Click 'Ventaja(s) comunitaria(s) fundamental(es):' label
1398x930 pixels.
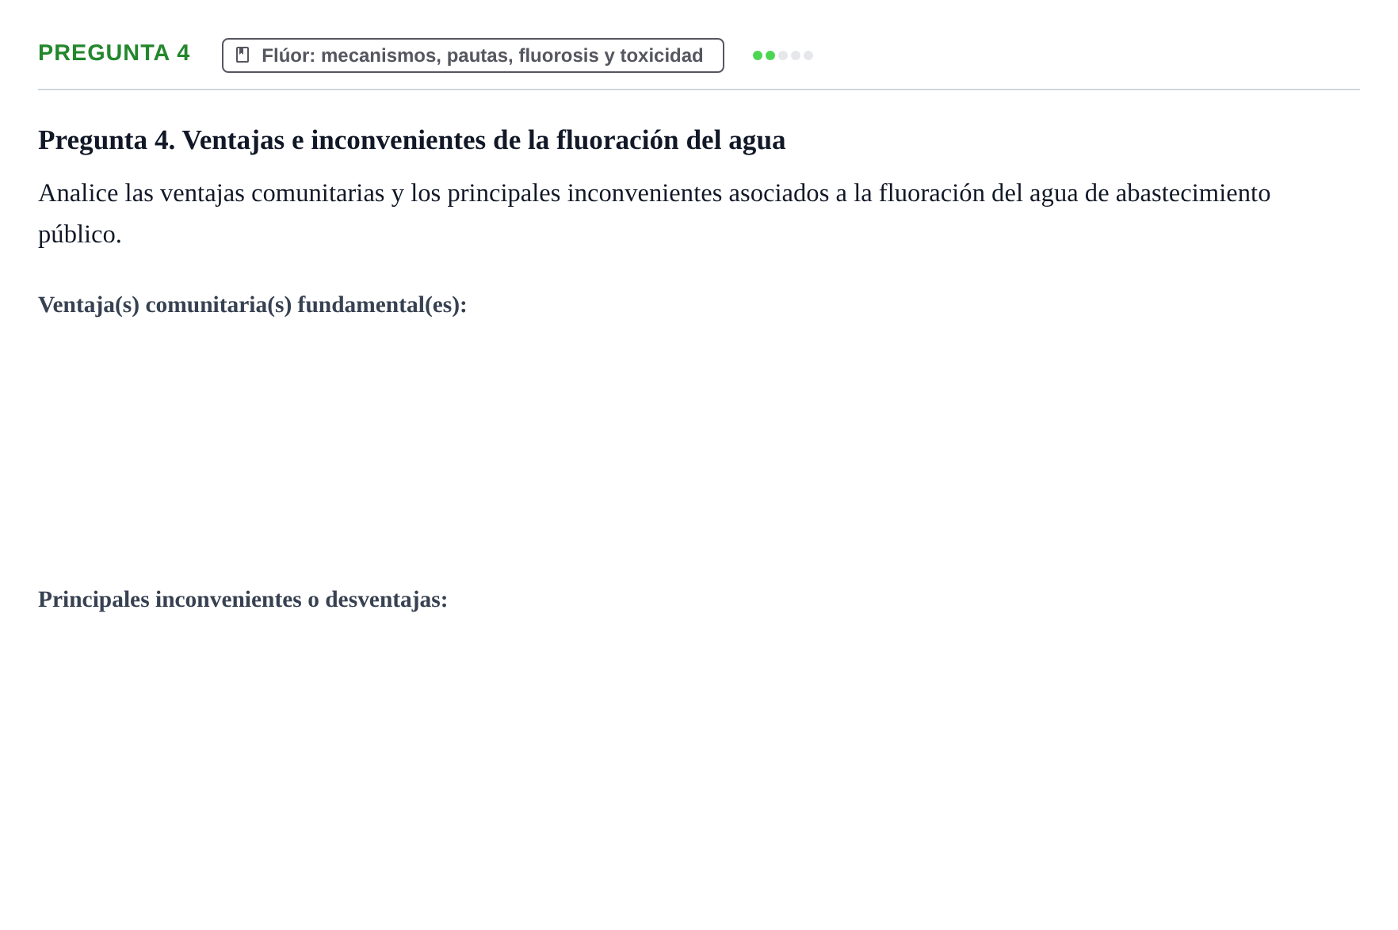tap(253, 305)
